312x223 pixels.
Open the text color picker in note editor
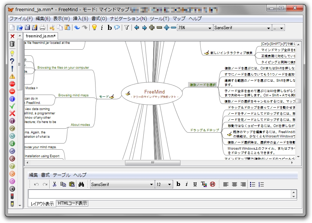pos(203,184)
